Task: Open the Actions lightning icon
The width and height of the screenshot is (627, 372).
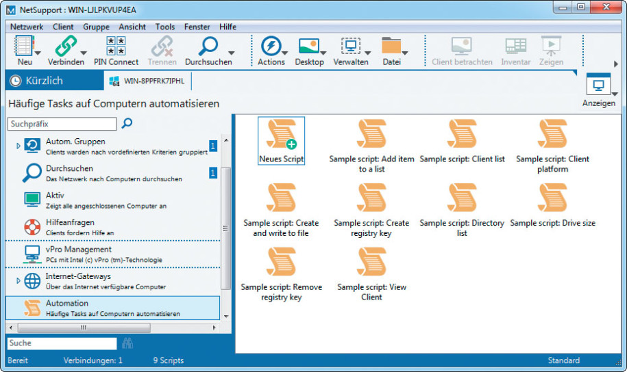Action: point(271,46)
